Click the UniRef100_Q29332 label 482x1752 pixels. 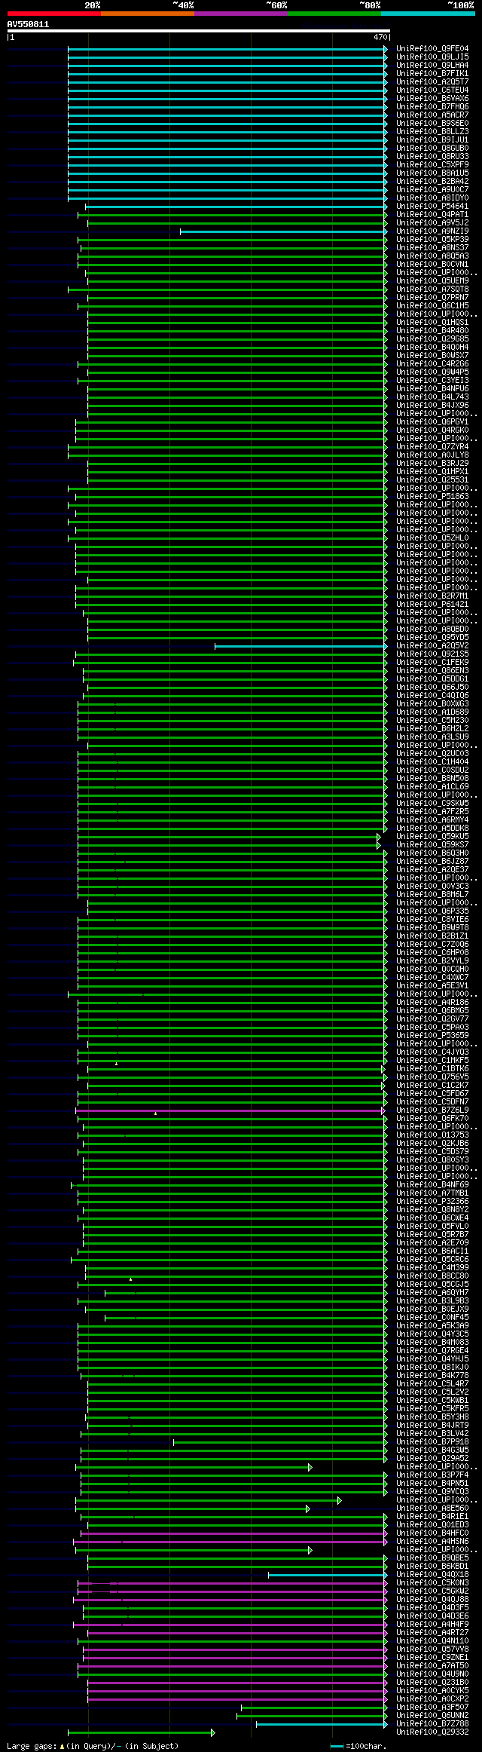[432, 1732]
